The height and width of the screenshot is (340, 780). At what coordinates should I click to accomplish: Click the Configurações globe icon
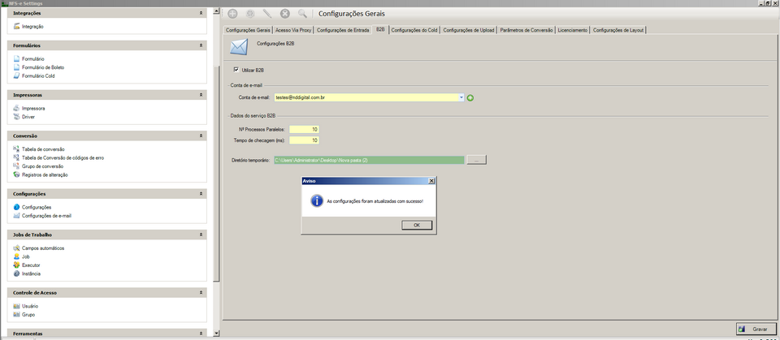pos(16,207)
